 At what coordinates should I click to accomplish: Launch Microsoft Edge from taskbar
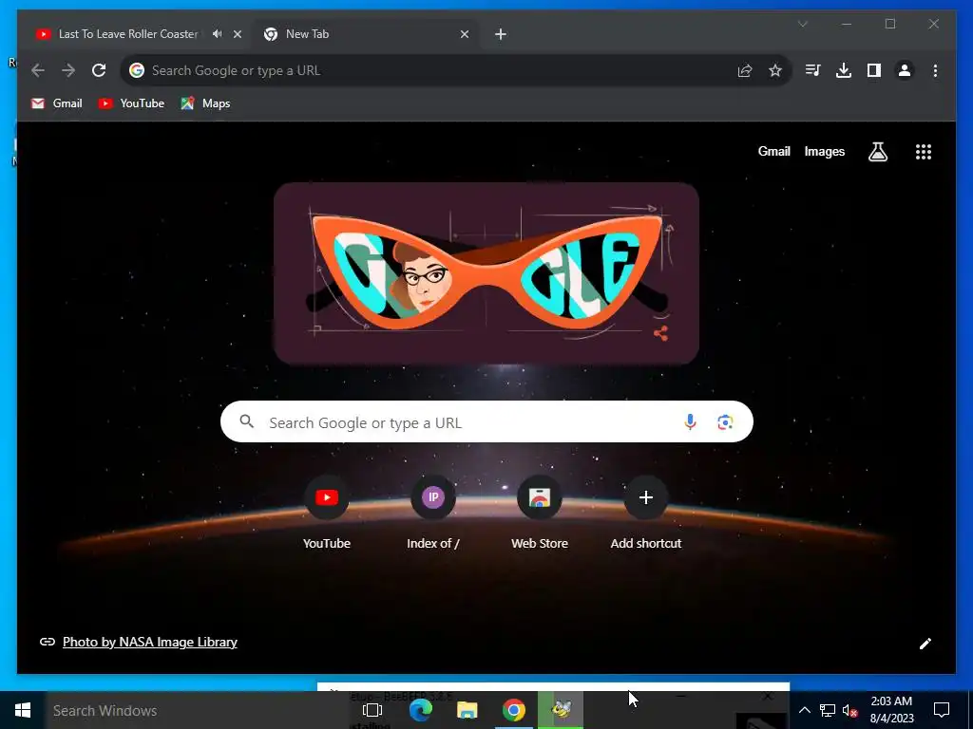click(420, 710)
